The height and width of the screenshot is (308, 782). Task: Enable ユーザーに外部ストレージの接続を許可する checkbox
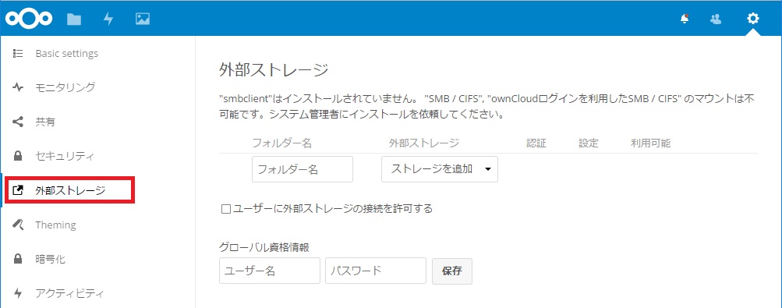[225, 209]
